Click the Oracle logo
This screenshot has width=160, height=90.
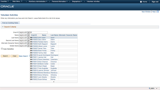tap(7, 6)
